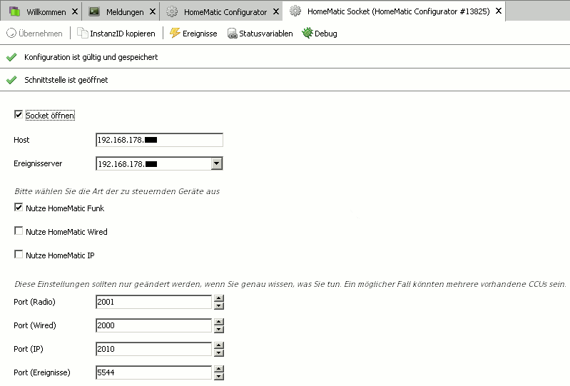The image size is (570, 386).
Task: Decrease Port (Ereignisse) with down arrow
Action: pos(219,377)
